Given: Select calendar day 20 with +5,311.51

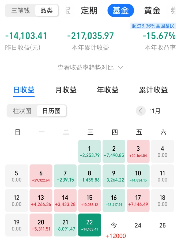Looking at the screenshot, I should (x=41, y=225).
